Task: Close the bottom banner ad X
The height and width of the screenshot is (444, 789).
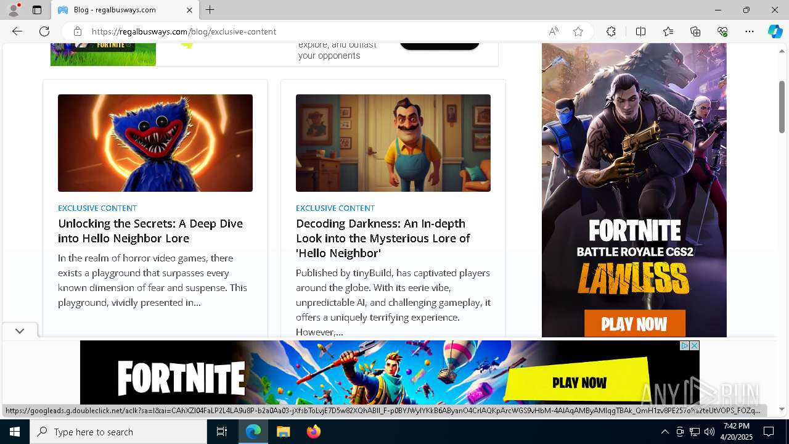Action: (x=695, y=346)
